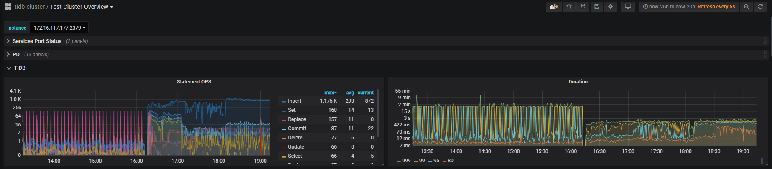Toggle Replace series in Statement OPS legend
The height and width of the screenshot is (169, 772).
coord(297,119)
